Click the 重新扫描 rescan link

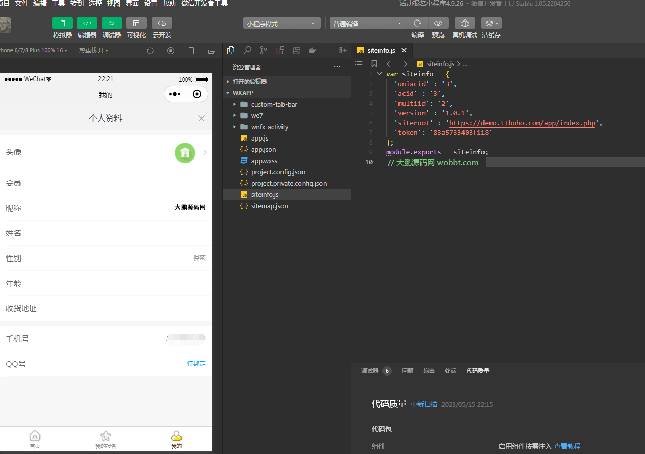[424, 404]
